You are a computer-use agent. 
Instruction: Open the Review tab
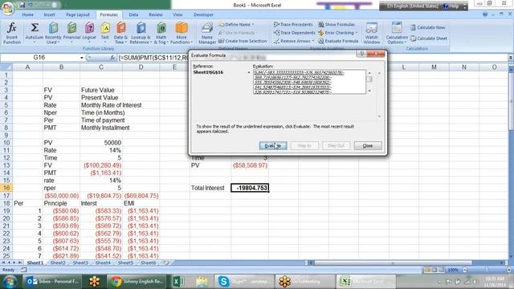[x=155, y=14]
